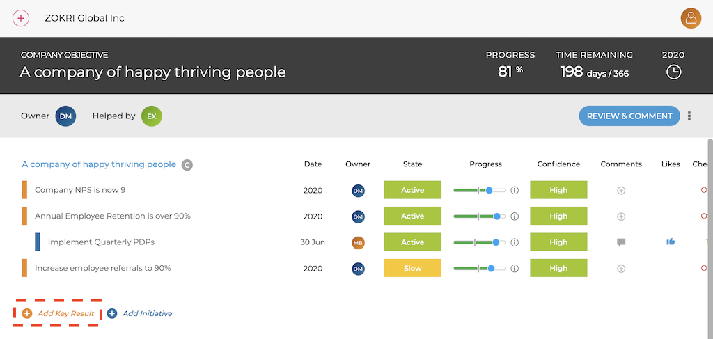Click the 198 days / 366 time remaining value
The height and width of the screenshot is (339, 713).
point(595,72)
